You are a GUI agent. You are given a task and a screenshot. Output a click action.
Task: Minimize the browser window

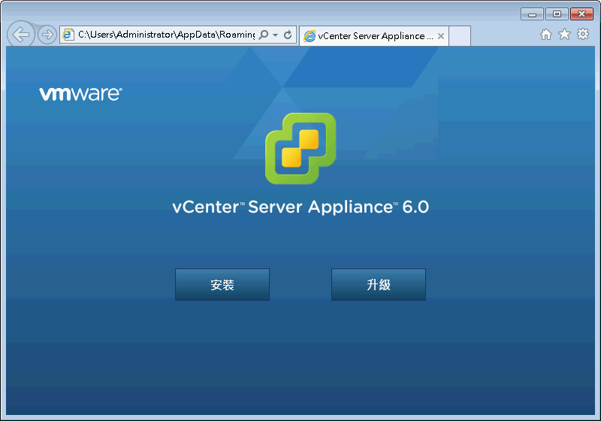[x=532, y=14]
